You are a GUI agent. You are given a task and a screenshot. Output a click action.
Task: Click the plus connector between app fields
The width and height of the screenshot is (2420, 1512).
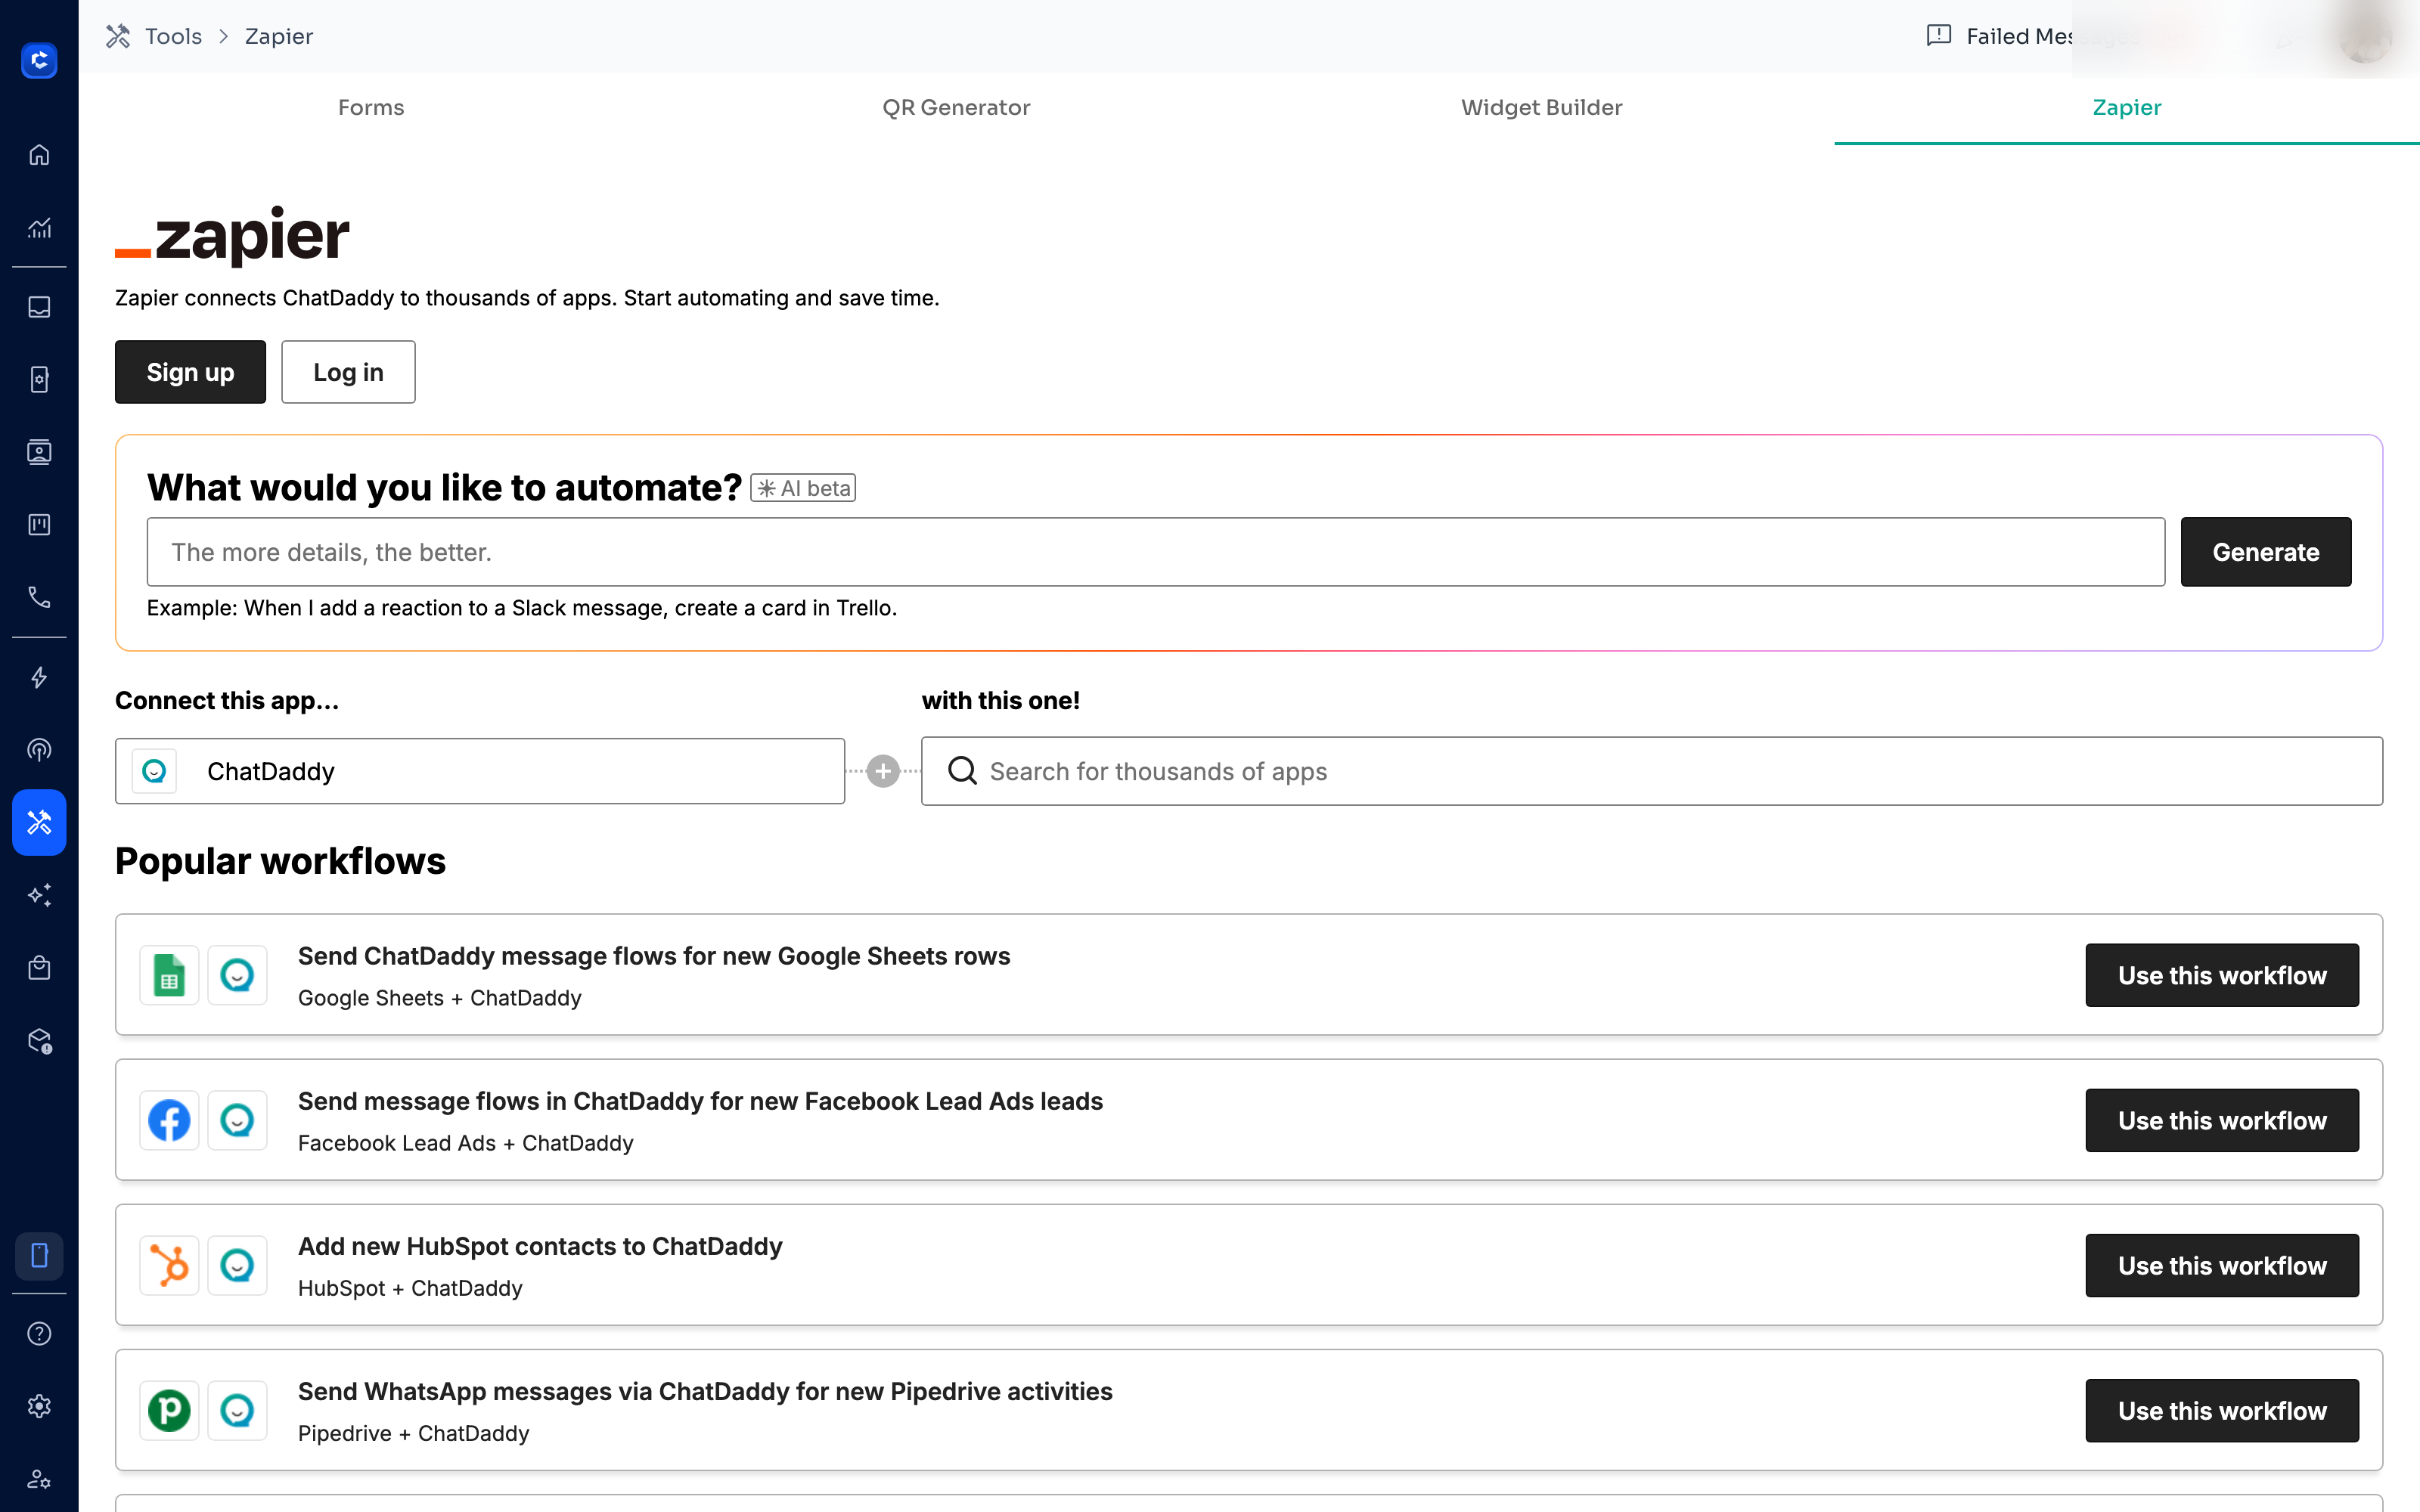[x=883, y=771]
